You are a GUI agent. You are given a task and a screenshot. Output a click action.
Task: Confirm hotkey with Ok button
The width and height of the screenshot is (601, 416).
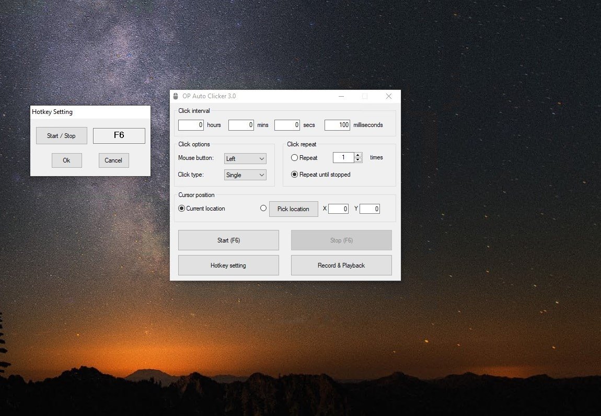coord(66,160)
